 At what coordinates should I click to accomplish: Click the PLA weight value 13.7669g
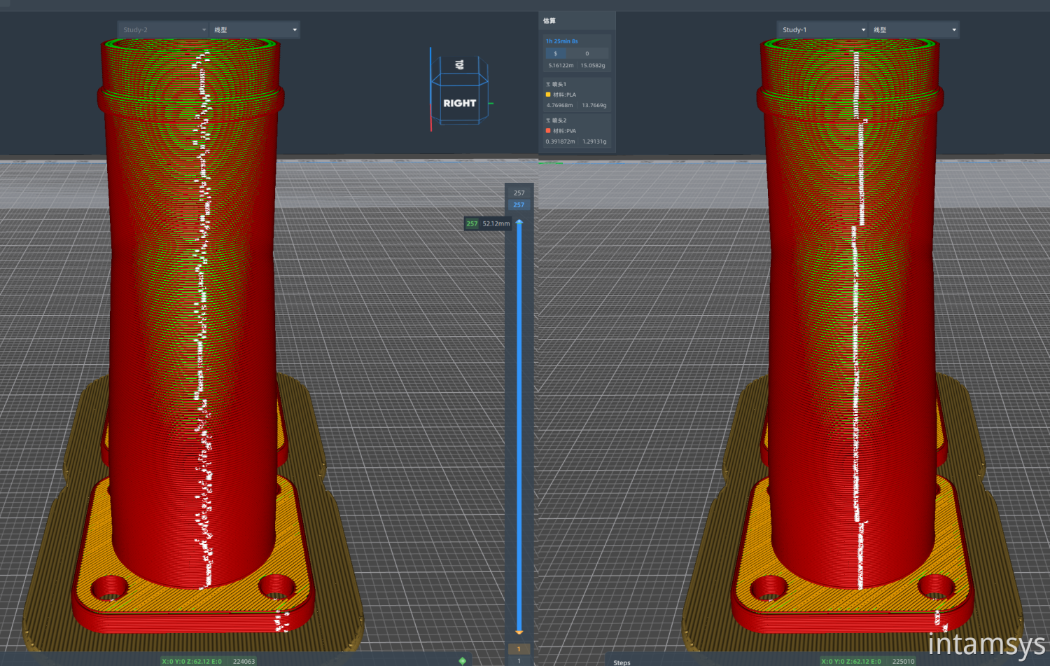click(594, 106)
